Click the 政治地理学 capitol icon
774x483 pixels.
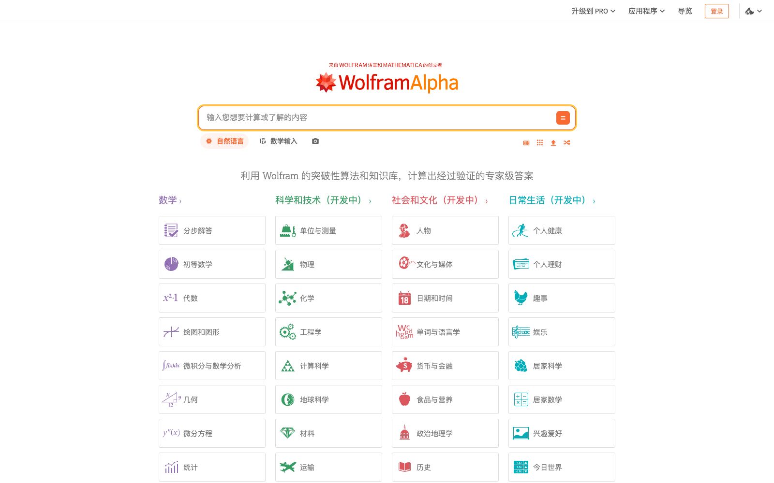pyautogui.click(x=404, y=433)
